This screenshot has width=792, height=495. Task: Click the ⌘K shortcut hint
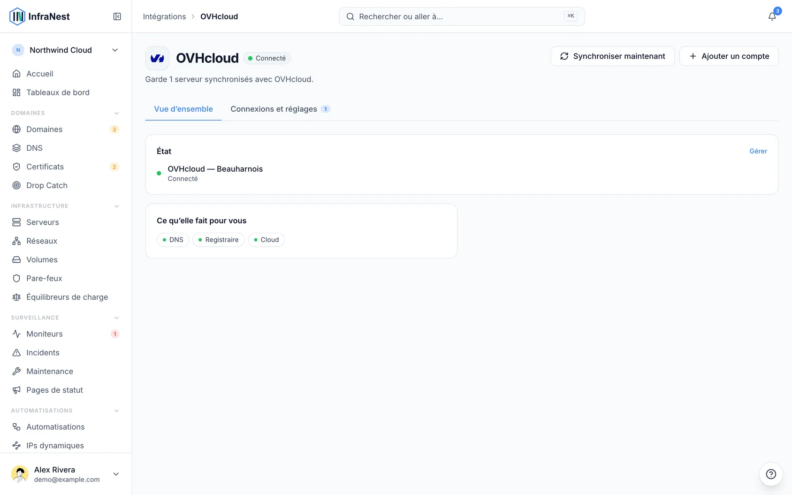click(x=571, y=16)
